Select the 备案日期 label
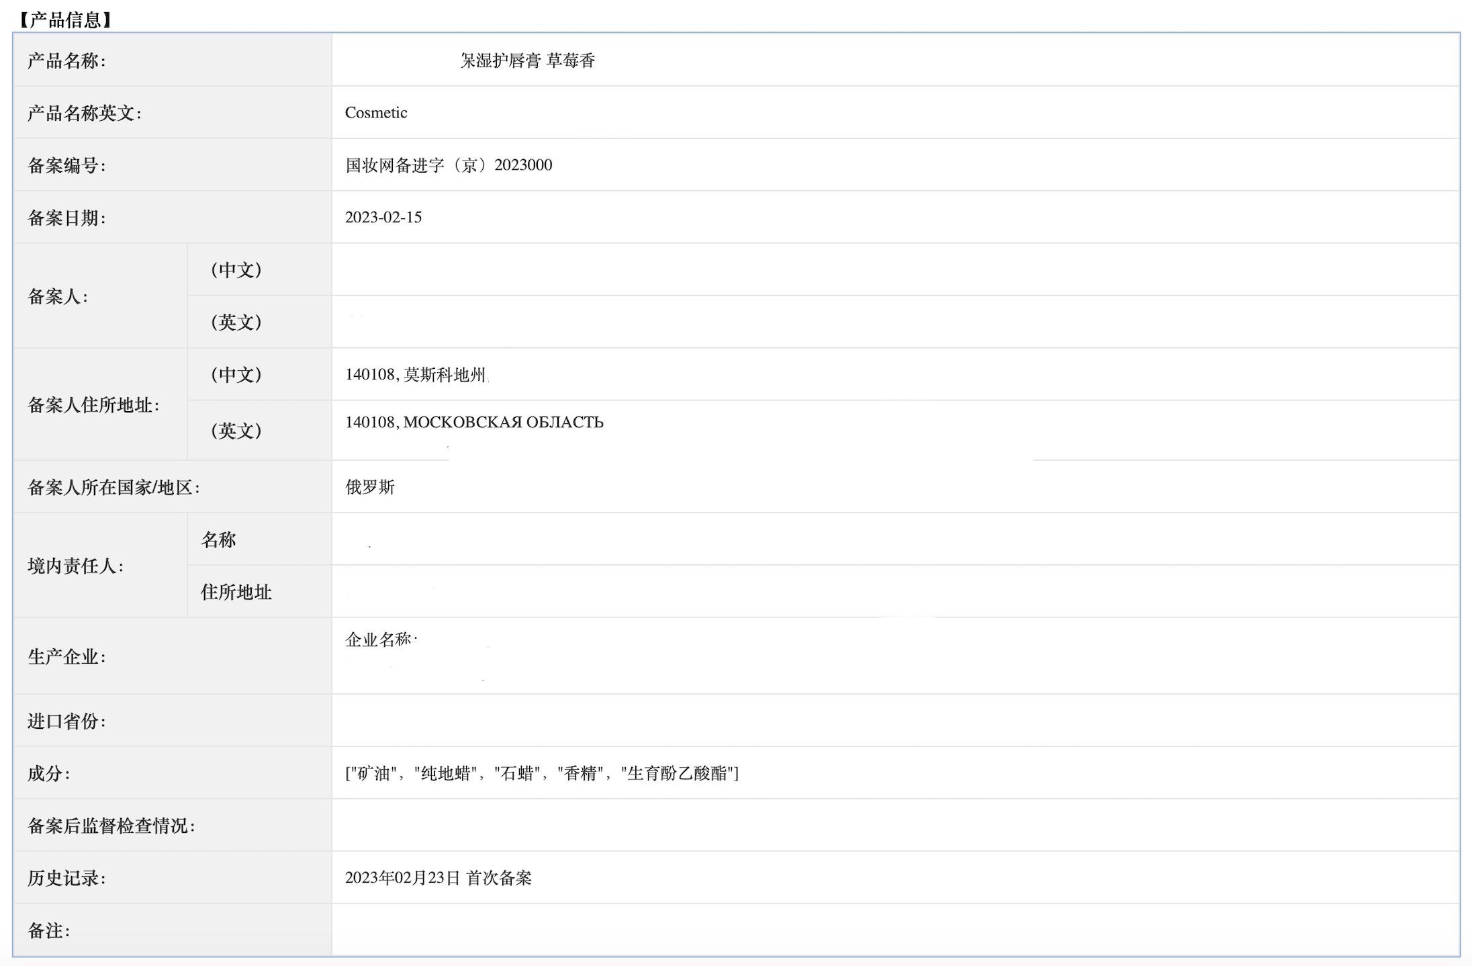This screenshot has width=1472, height=966. [x=66, y=218]
